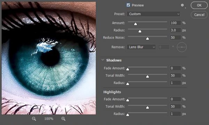
Task: Click the disabled angle input field
Action: tap(164, 47)
